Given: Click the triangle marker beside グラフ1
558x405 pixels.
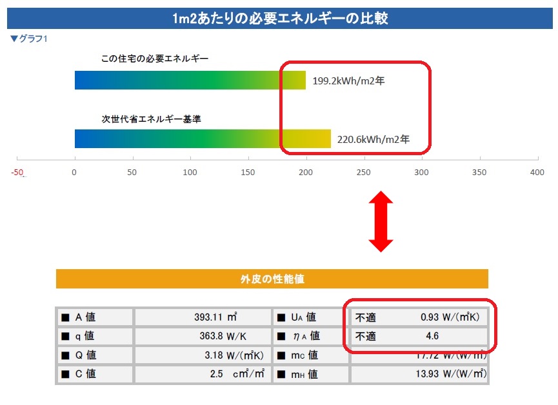Looking at the screenshot, I should tap(14, 39).
